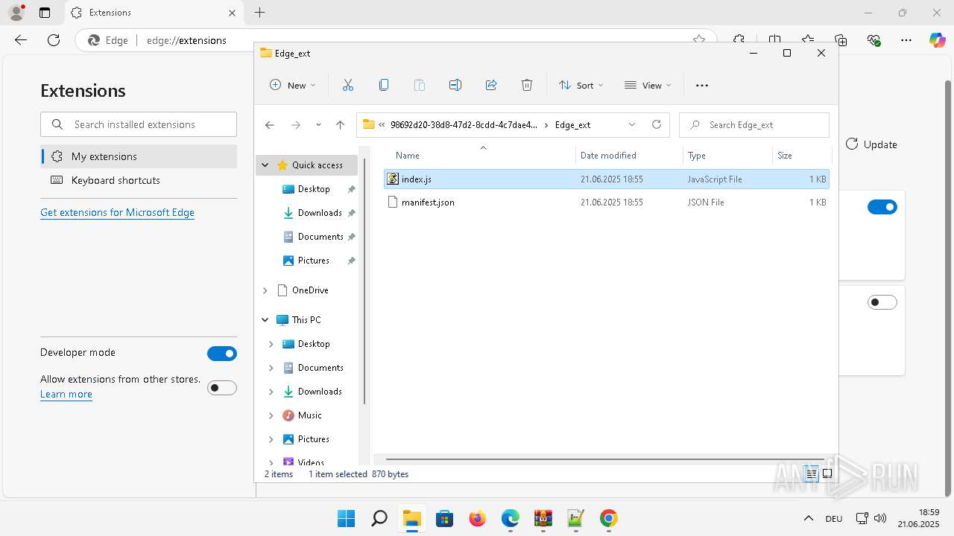Expand Music under This PC
Viewport: 954px width, 536px height.
[x=271, y=415]
